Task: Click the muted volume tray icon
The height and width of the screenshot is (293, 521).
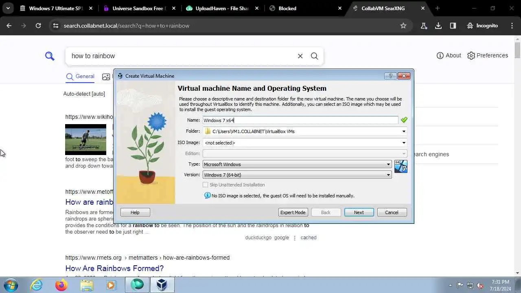Action: pyautogui.click(x=480, y=285)
